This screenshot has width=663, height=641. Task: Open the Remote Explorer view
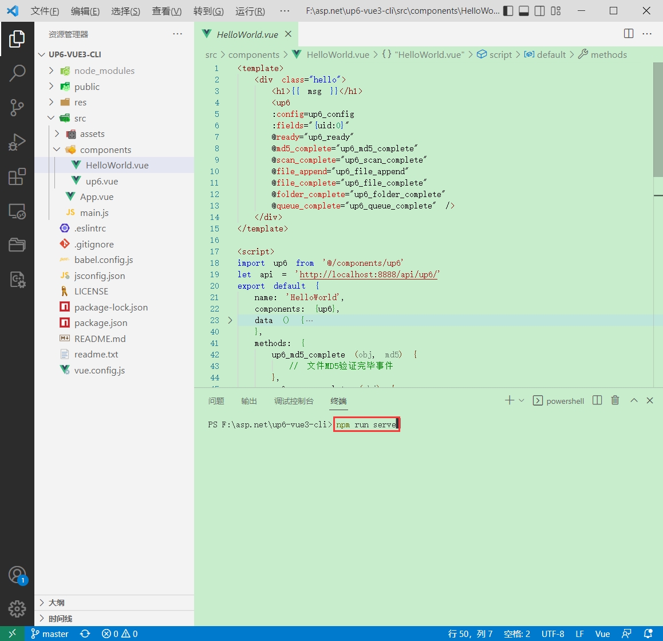[x=17, y=211]
